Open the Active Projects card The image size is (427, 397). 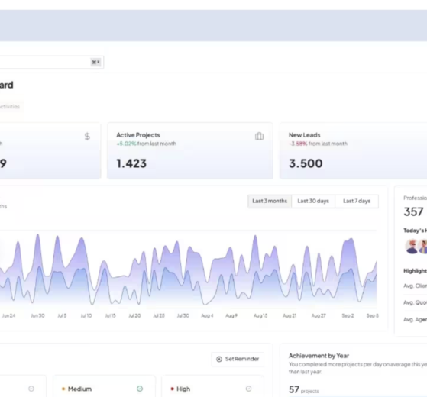pyautogui.click(x=190, y=150)
